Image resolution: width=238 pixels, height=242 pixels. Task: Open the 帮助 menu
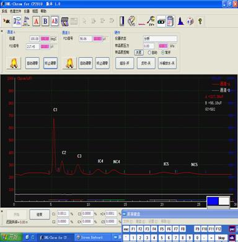[x=43, y=11]
